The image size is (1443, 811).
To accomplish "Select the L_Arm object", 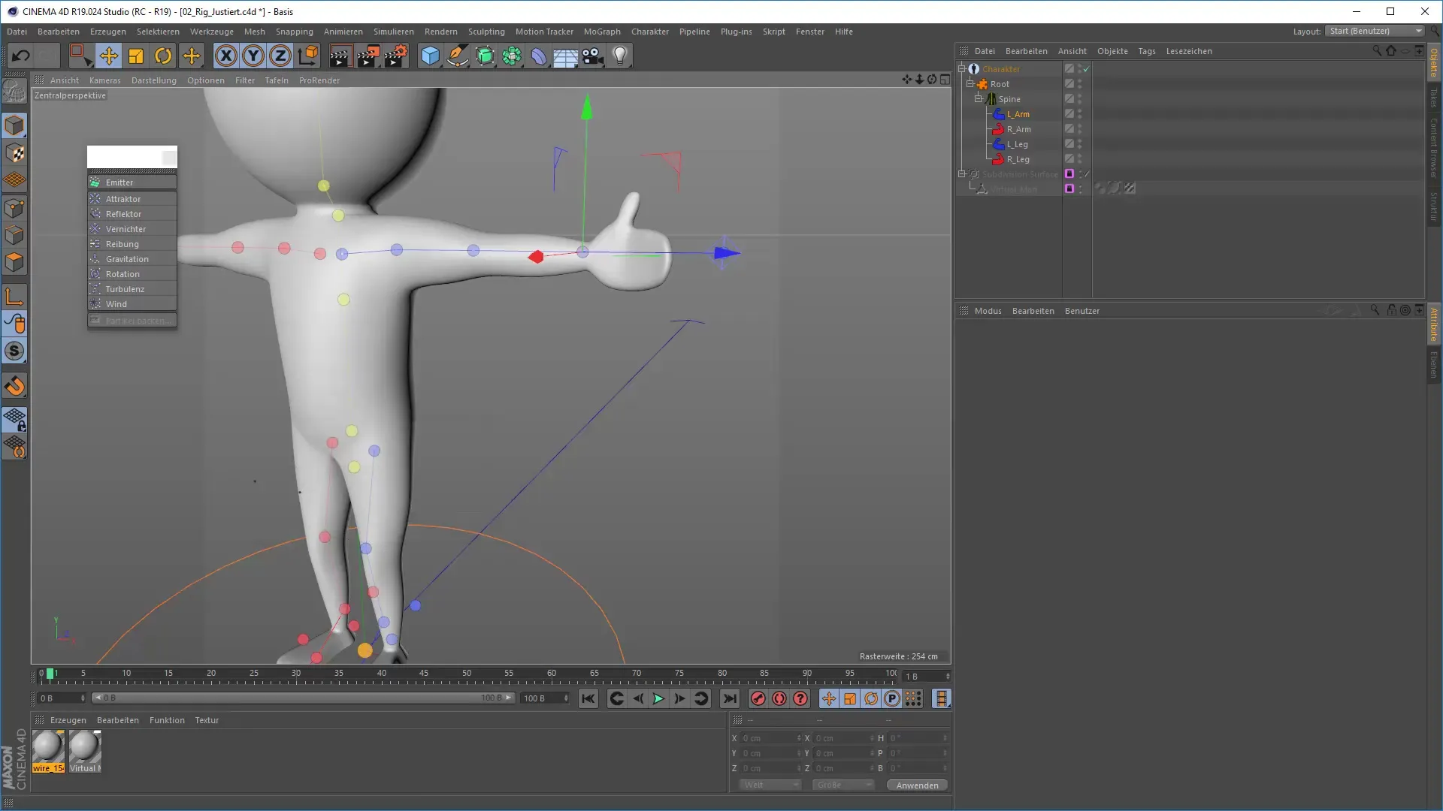I will click(x=1018, y=114).
